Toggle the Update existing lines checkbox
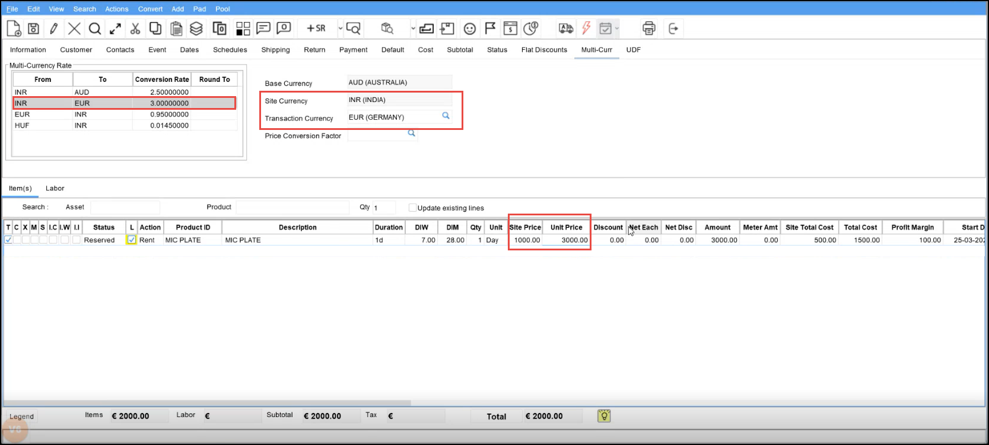Viewport: 989px width, 445px height. [412, 208]
